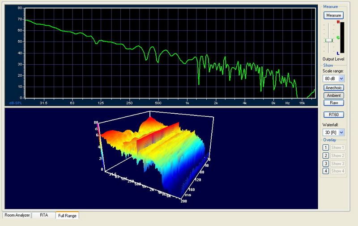This screenshot has width=358, height=226.
Task: Switch to the Room Analyzer tab
Action: click(17, 215)
